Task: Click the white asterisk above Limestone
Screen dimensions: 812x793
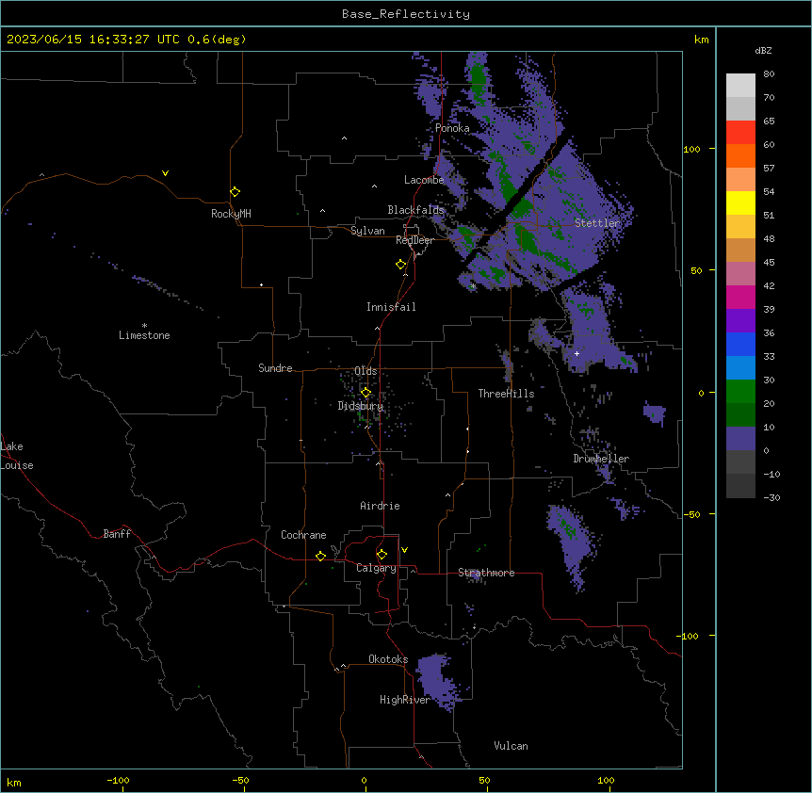Action: coord(144,325)
